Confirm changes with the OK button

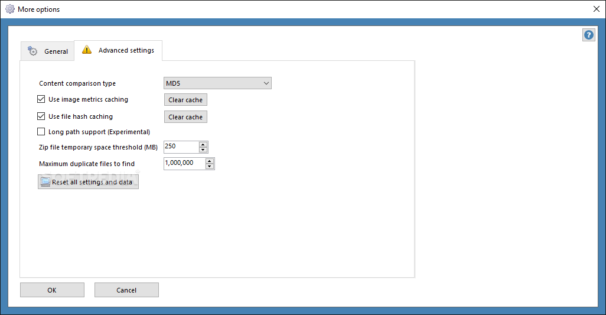[52, 290]
